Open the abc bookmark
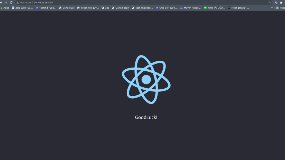This screenshot has width=285, height=160. pyautogui.click(x=105, y=8)
